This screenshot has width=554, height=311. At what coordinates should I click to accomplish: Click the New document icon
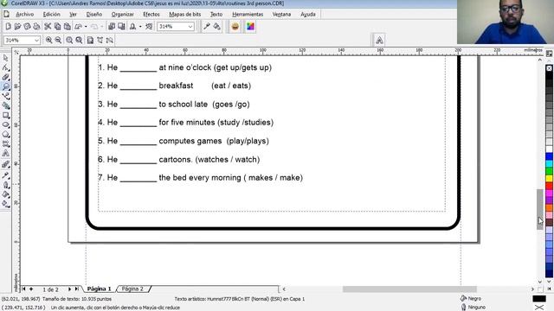(8, 27)
